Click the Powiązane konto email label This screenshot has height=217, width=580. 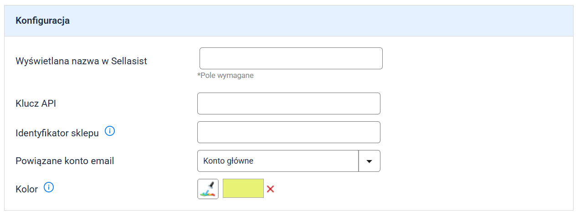[x=65, y=161]
